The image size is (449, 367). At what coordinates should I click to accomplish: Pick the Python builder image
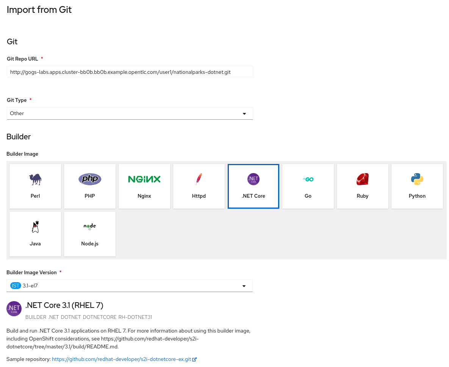tap(417, 186)
